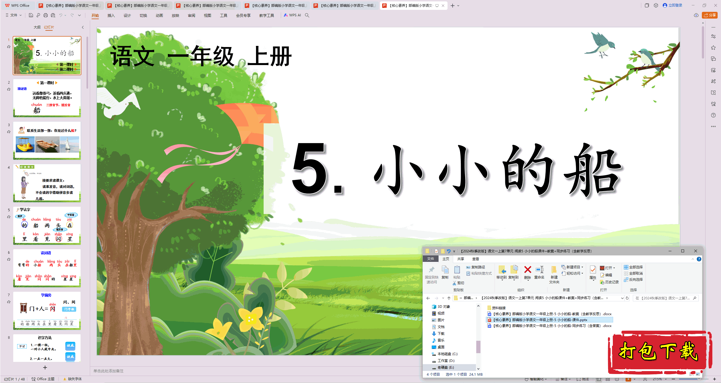Image resolution: width=721 pixels, height=383 pixels.
Task: Click 历史记录 in Explorer ribbon
Action: pos(609,282)
